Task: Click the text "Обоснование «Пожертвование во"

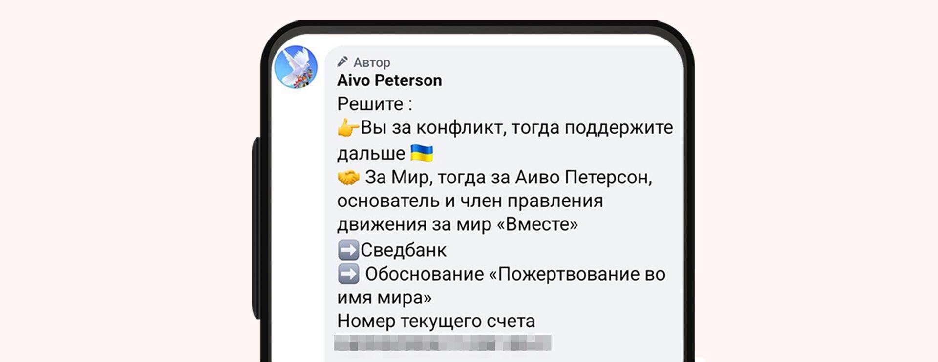Action: (x=515, y=274)
